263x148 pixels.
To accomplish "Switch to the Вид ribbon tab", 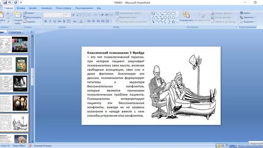I will point(99,8).
